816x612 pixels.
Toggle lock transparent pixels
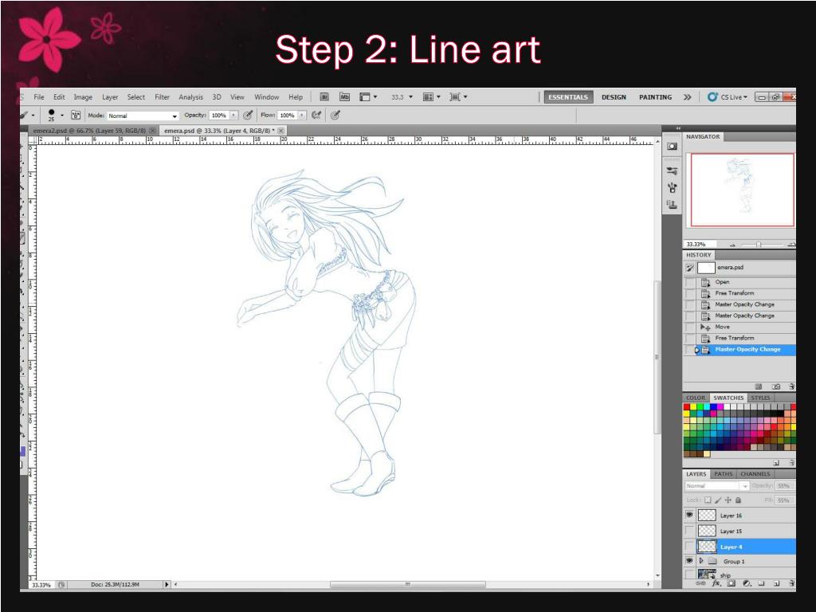click(x=708, y=500)
